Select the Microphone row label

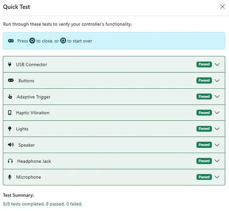click(x=29, y=177)
